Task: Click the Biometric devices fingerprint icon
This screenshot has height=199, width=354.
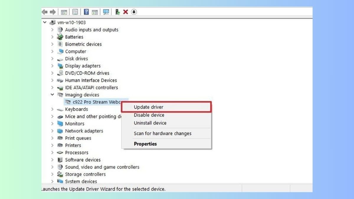Action: [60, 44]
